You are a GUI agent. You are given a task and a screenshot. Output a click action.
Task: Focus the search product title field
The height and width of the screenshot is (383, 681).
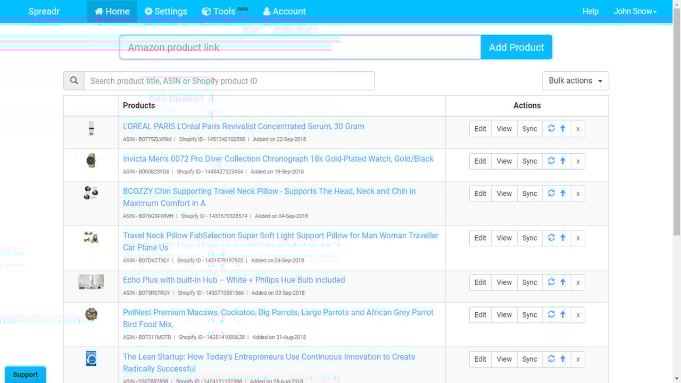click(229, 81)
